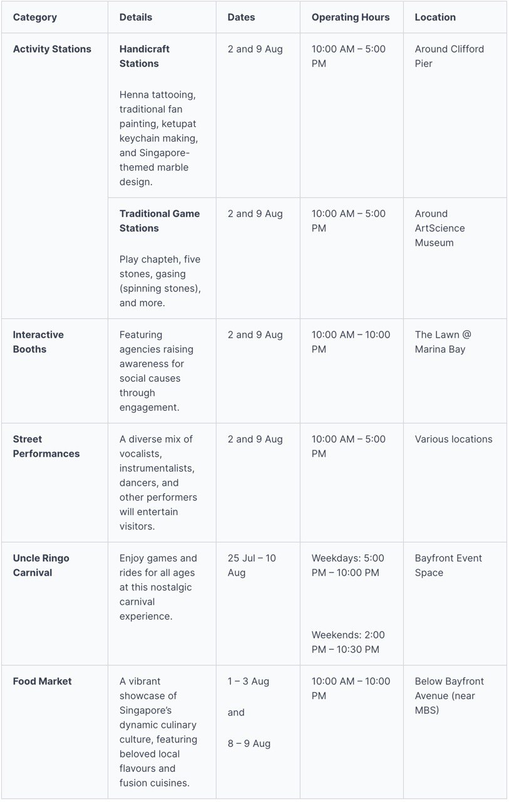
Task: Click the 25 Jul – 10 Aug dates
Action: pyautogui.click(x=252, y=565)
